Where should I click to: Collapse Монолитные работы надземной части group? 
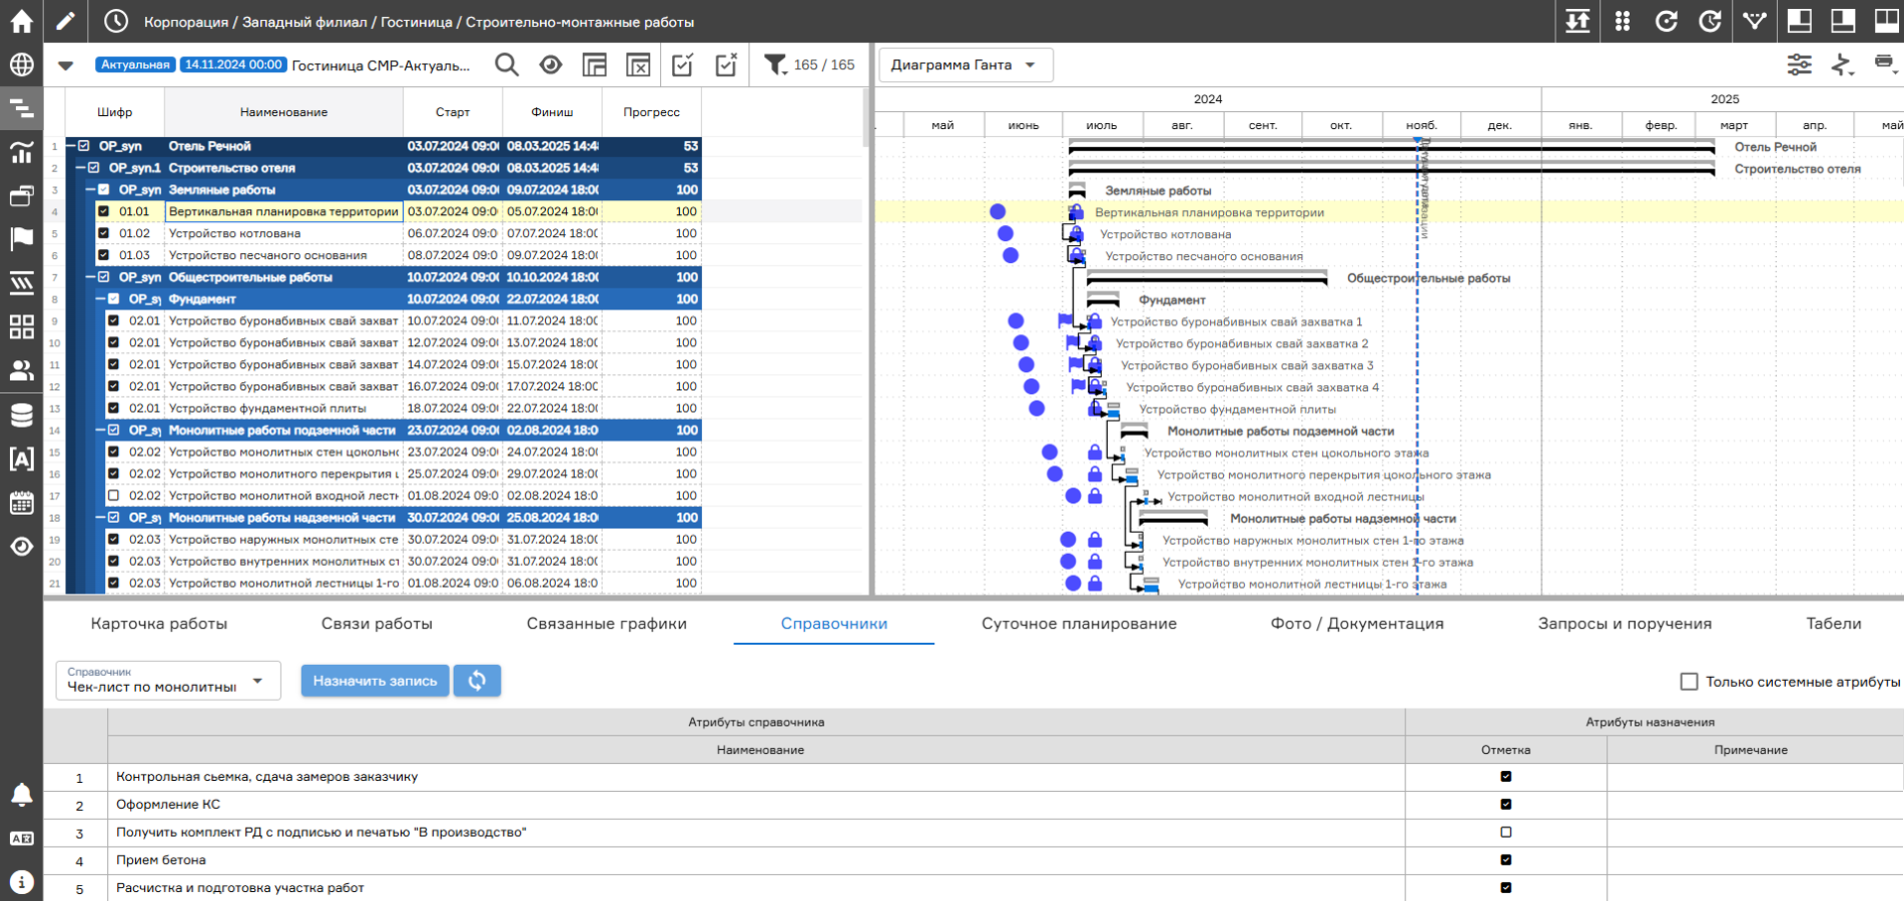coord(101,517)
